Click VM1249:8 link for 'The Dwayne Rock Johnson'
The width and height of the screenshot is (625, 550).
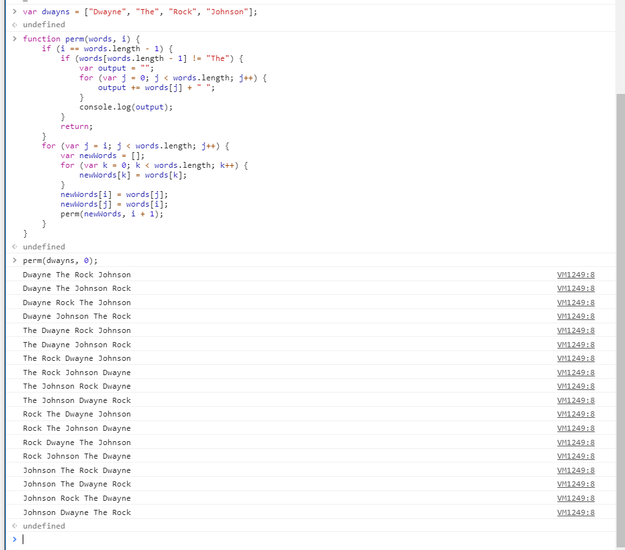pos(576,330)
